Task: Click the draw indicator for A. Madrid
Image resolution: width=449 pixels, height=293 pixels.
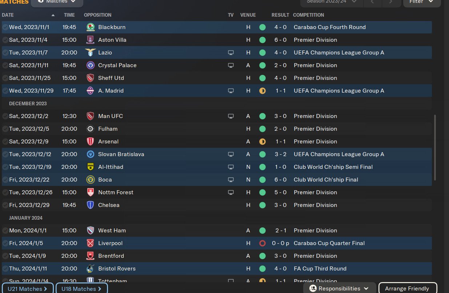Action: pos(262,91)
